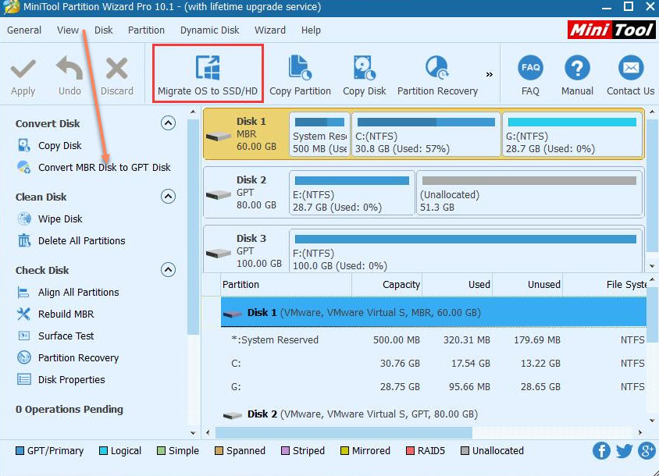Collapse the Convert Disk section
The width and height of the screenshot is (659, 476).
168,123
